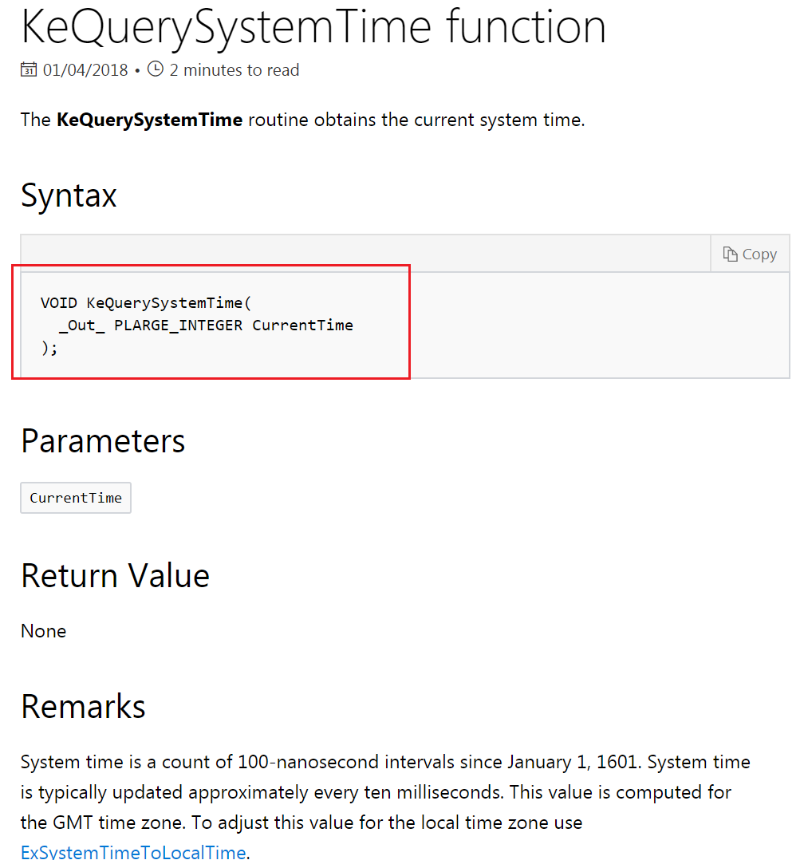Click the VOID keyword in the code
Screen dimensions: 804x860
[x=59, y=303]
